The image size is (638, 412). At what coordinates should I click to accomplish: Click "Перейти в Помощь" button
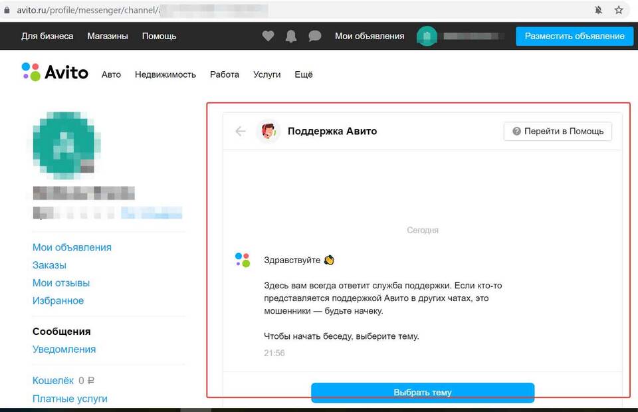point(558,131)
